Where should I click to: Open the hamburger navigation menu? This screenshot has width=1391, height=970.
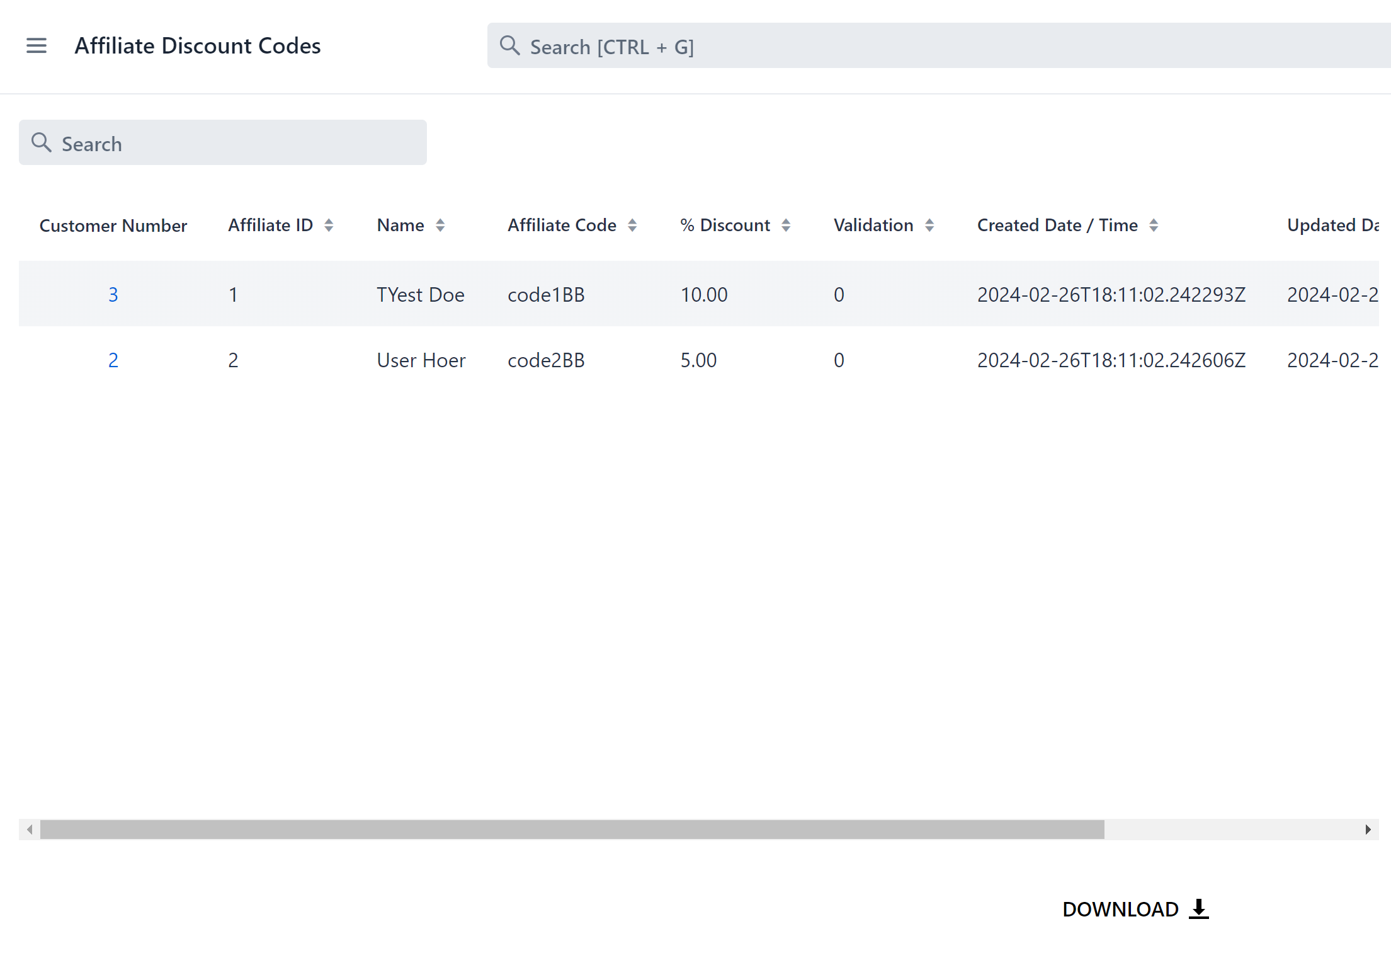[37, 45]
